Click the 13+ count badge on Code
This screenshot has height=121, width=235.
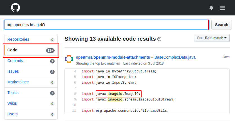[50, 51]
